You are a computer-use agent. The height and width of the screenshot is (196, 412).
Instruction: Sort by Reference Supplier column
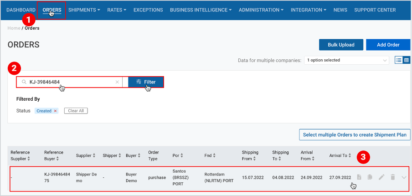point(29,159)
